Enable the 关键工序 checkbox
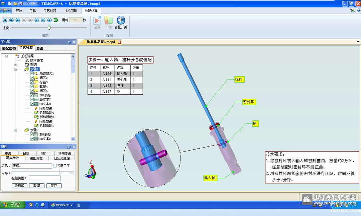361x216 pixels. point(55,166)
